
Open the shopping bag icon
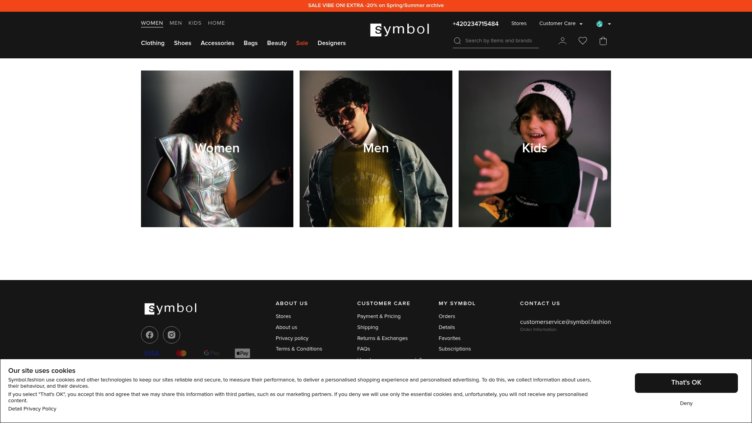point(603,41)
